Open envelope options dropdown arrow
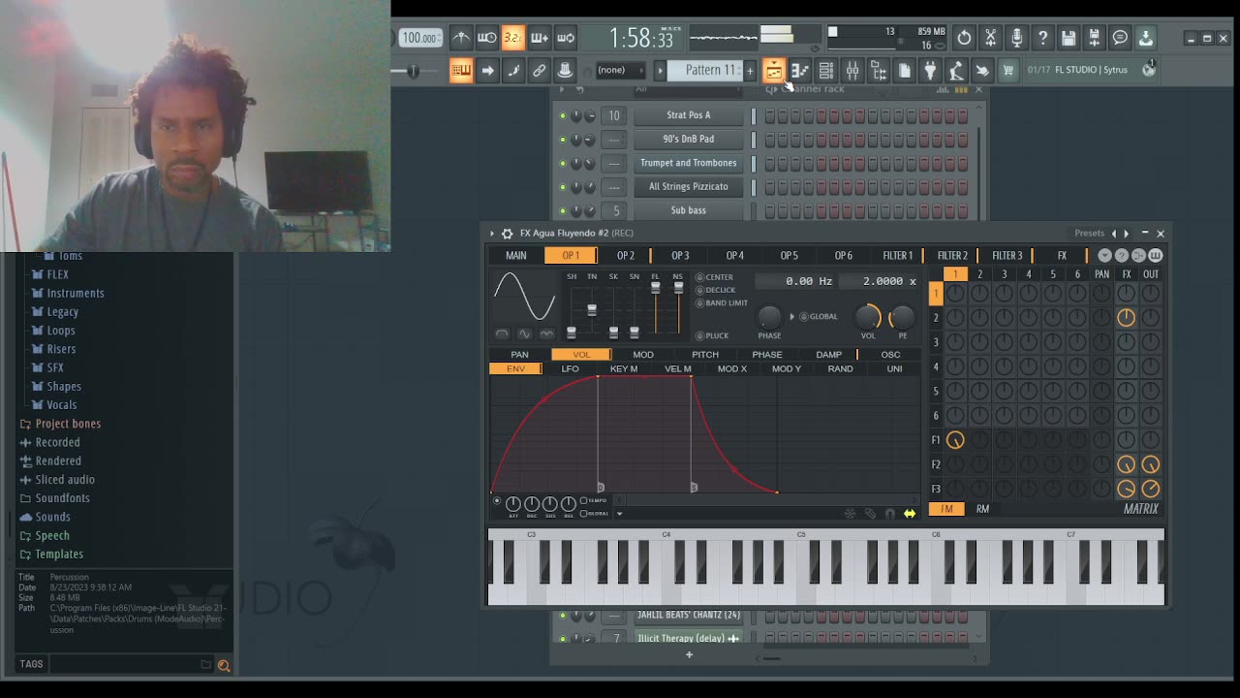Image resolution: width=1240 pixels, height=698 pixels. click(620, 514)
